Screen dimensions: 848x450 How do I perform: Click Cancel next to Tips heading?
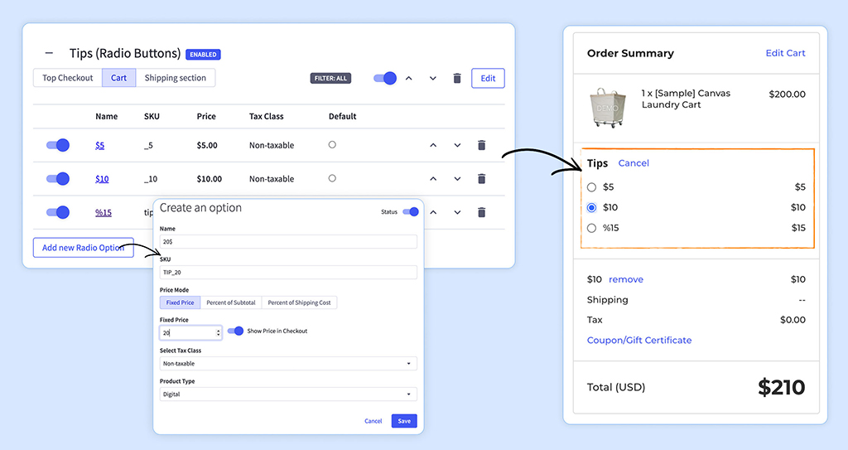point(634,163)
